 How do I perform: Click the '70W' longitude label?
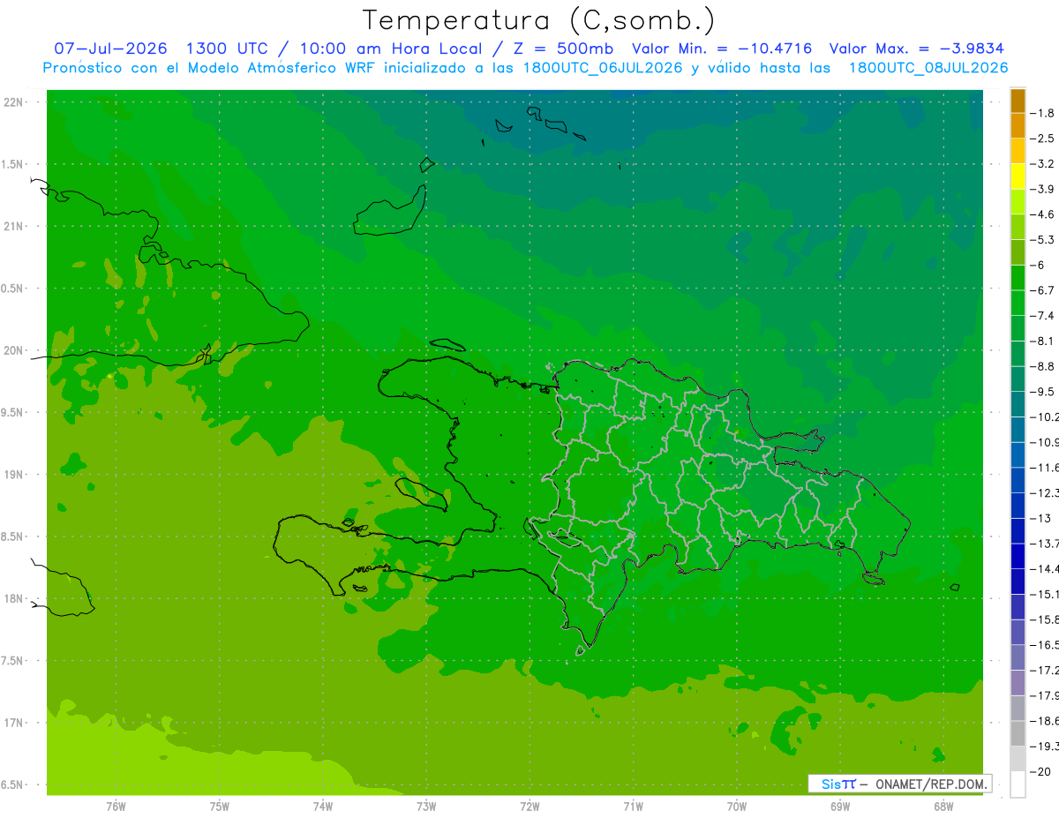736,807
